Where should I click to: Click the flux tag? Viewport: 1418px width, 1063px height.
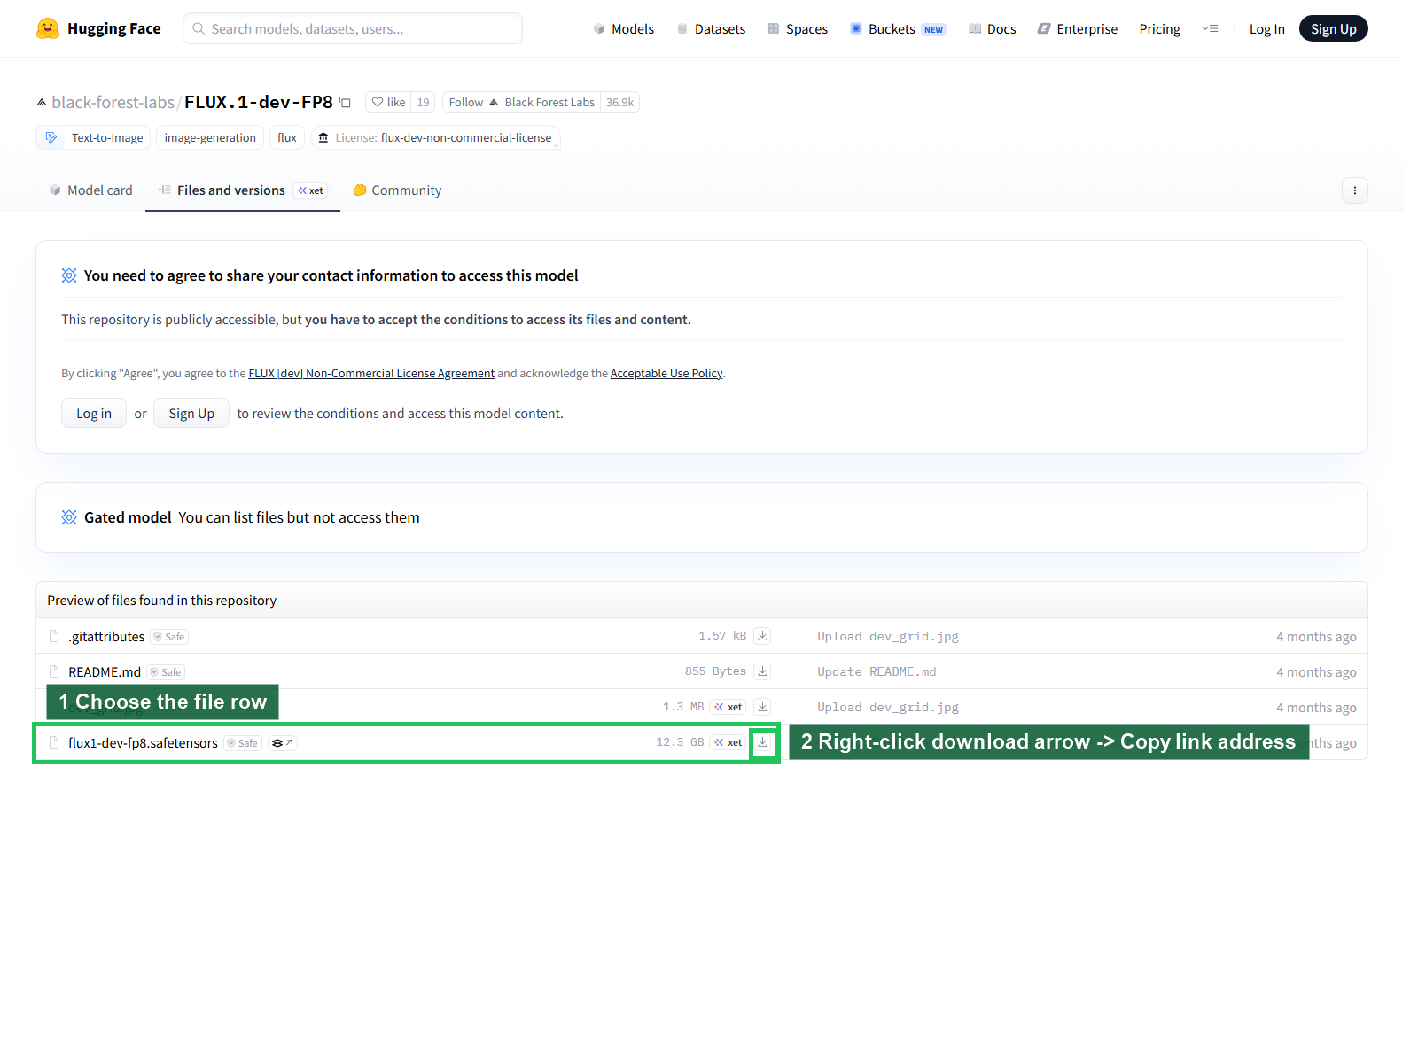[x=287, y=137]
